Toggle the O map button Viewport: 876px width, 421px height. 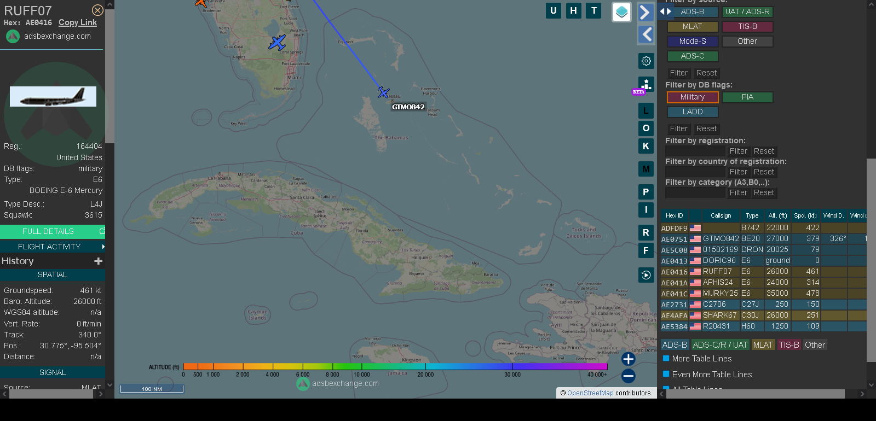coord(646,128)
